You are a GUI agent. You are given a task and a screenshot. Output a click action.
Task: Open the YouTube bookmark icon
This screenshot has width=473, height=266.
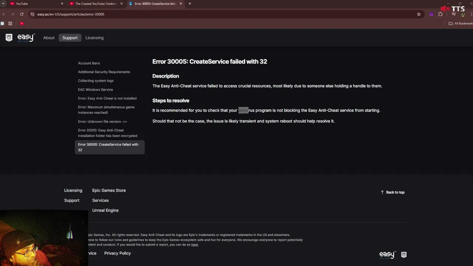22,23
